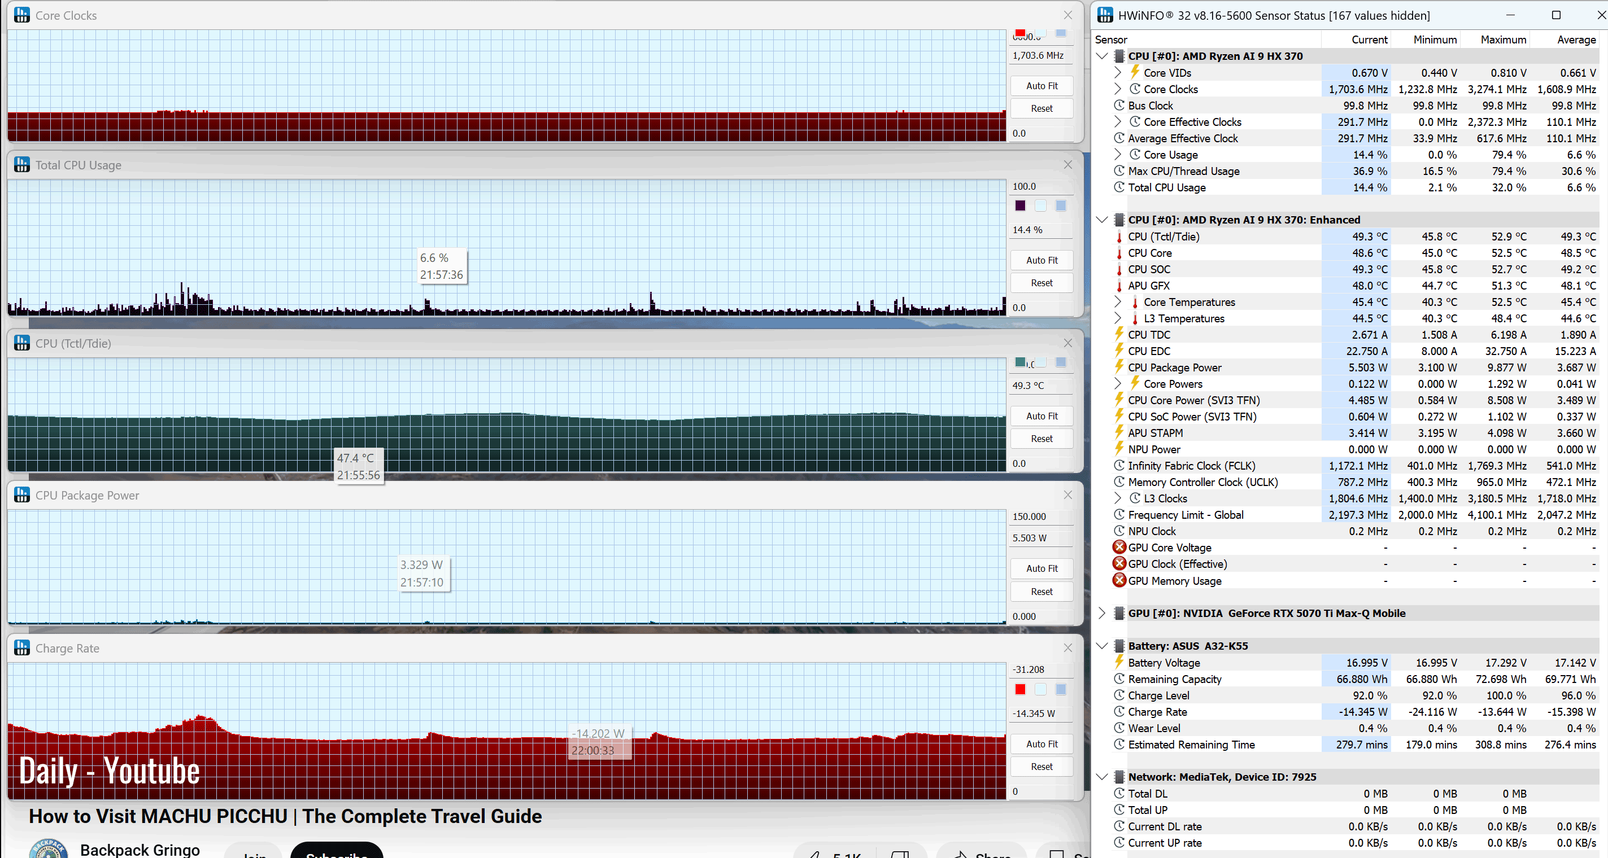The width and height of the screenshot is (1608, 858).
Task: Click the lightning icon beside Battery Voltage
Action: pyautogui.click(x=1119, y=662)
